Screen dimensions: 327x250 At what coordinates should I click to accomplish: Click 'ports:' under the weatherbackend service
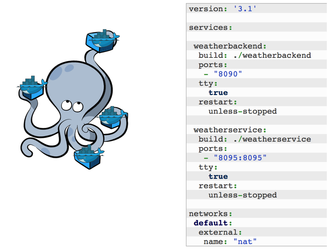213,65
